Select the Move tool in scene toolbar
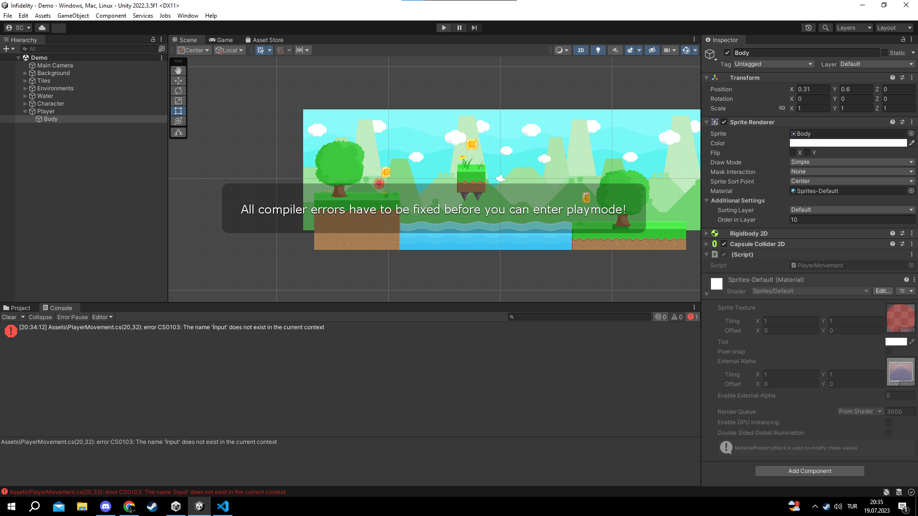The height and width of the screenshot is (516, 918). point(178,81)
